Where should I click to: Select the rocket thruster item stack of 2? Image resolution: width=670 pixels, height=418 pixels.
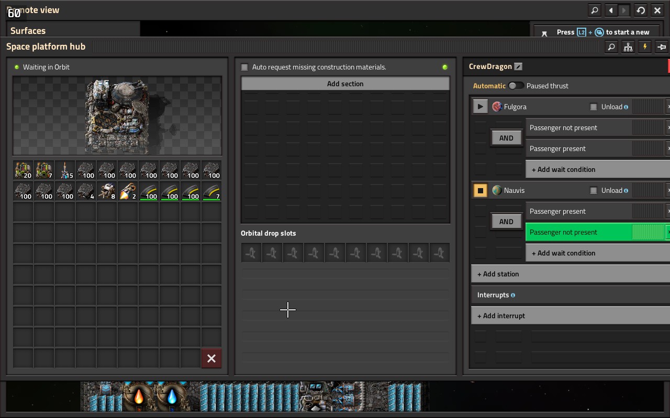click(128, 191)
